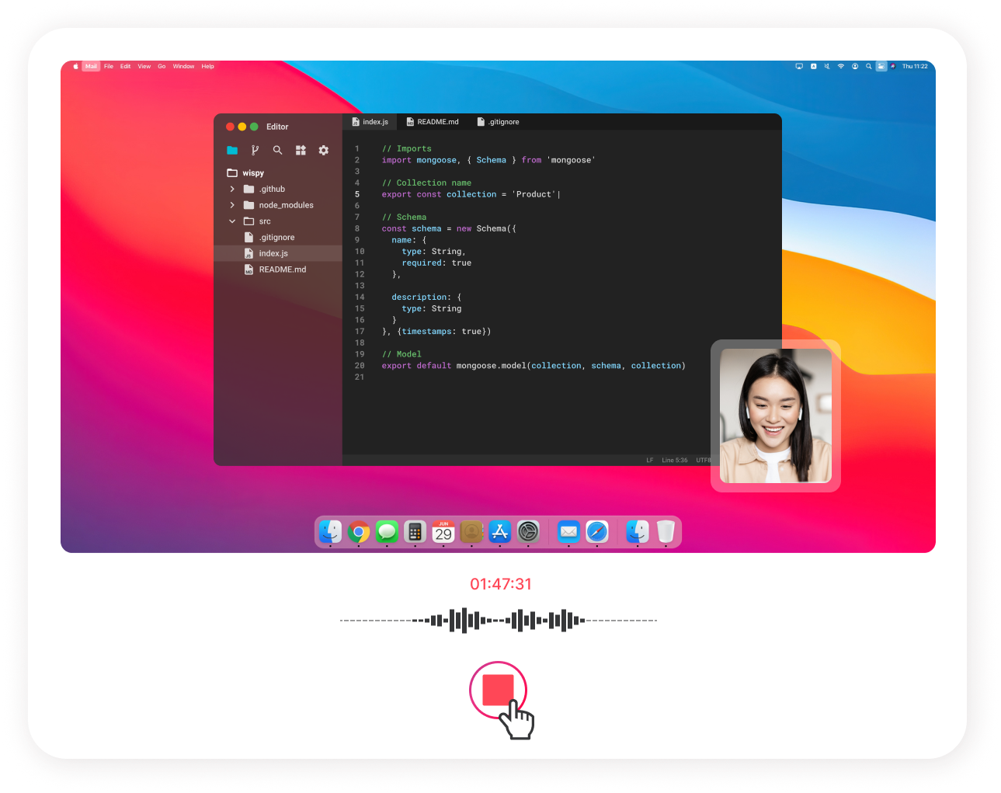Open the source control branch icon
The height and width of the screenshot is (793, 1001).
coord(255,150)
